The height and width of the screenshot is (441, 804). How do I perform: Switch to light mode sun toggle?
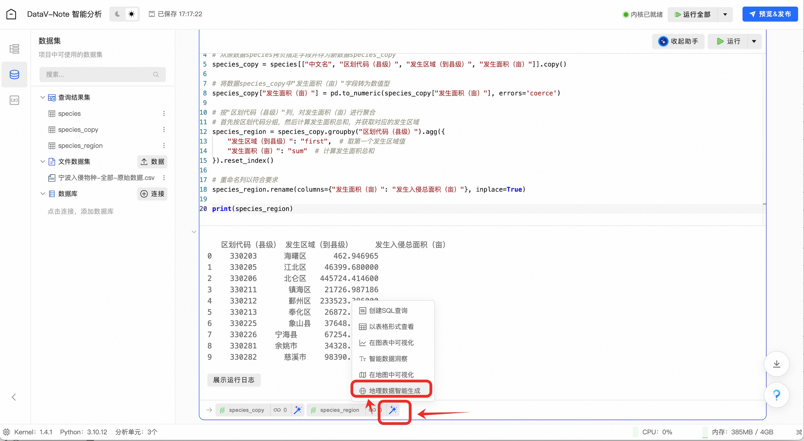pyautogui.click(x=131, y=14)
